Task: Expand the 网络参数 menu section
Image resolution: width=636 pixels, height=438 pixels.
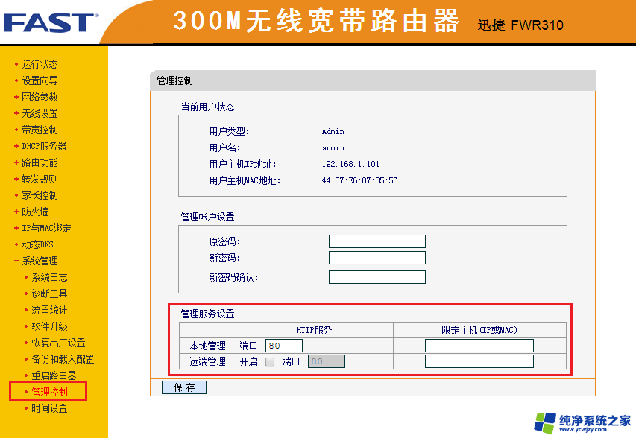Action: pyautogui.click(x=39, y=97)
